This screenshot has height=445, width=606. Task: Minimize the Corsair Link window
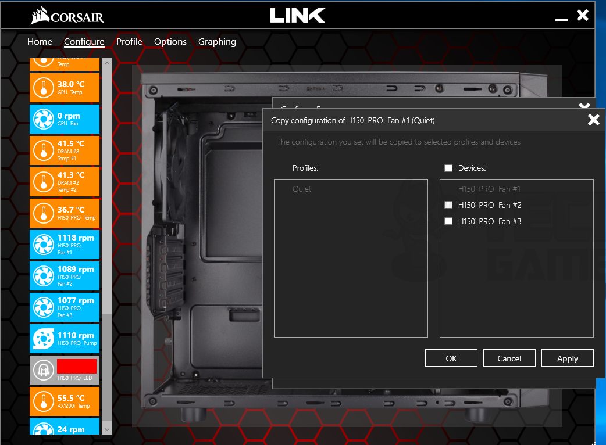(562, 19)
